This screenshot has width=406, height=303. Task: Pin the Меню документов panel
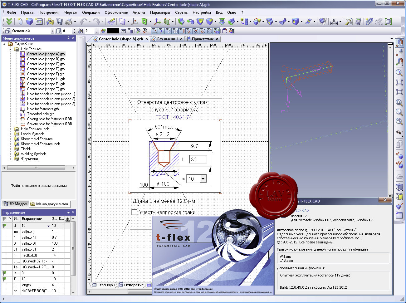pos(68,38)
